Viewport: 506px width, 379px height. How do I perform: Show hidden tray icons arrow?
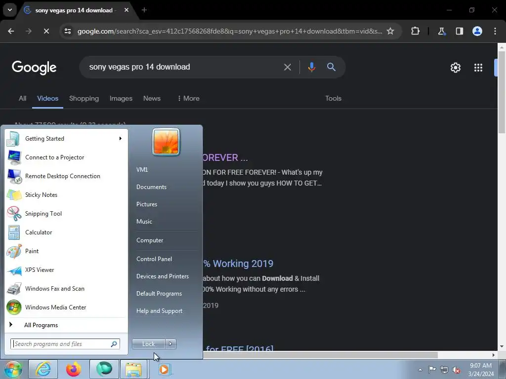[x=420, y=370]
